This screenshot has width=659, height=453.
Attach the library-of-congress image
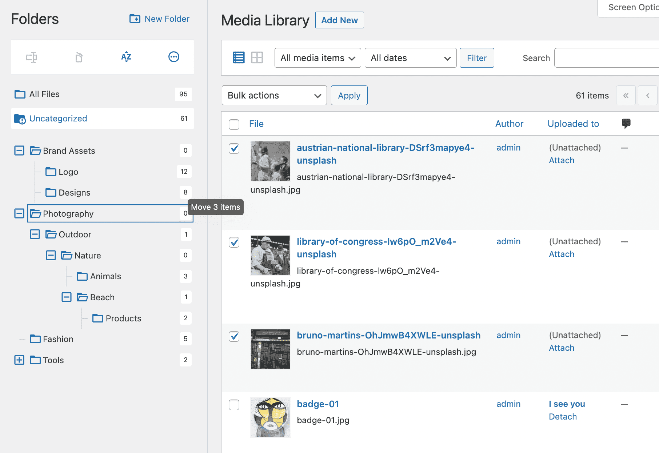pyautogui.click(x=561, y=254)
